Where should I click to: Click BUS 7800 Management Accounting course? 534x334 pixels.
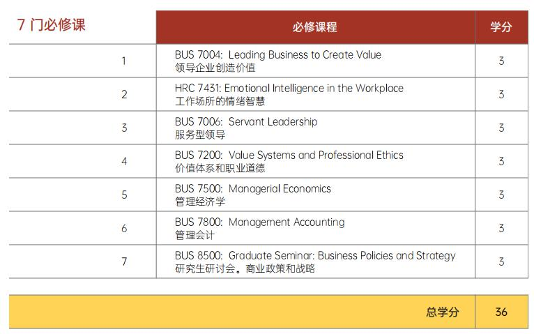click(x=259, y=222)
